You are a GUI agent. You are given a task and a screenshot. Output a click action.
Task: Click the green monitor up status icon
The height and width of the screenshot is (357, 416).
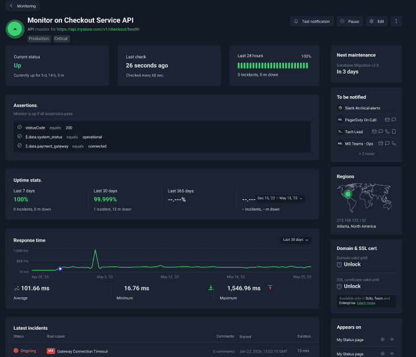click(15, 29)
